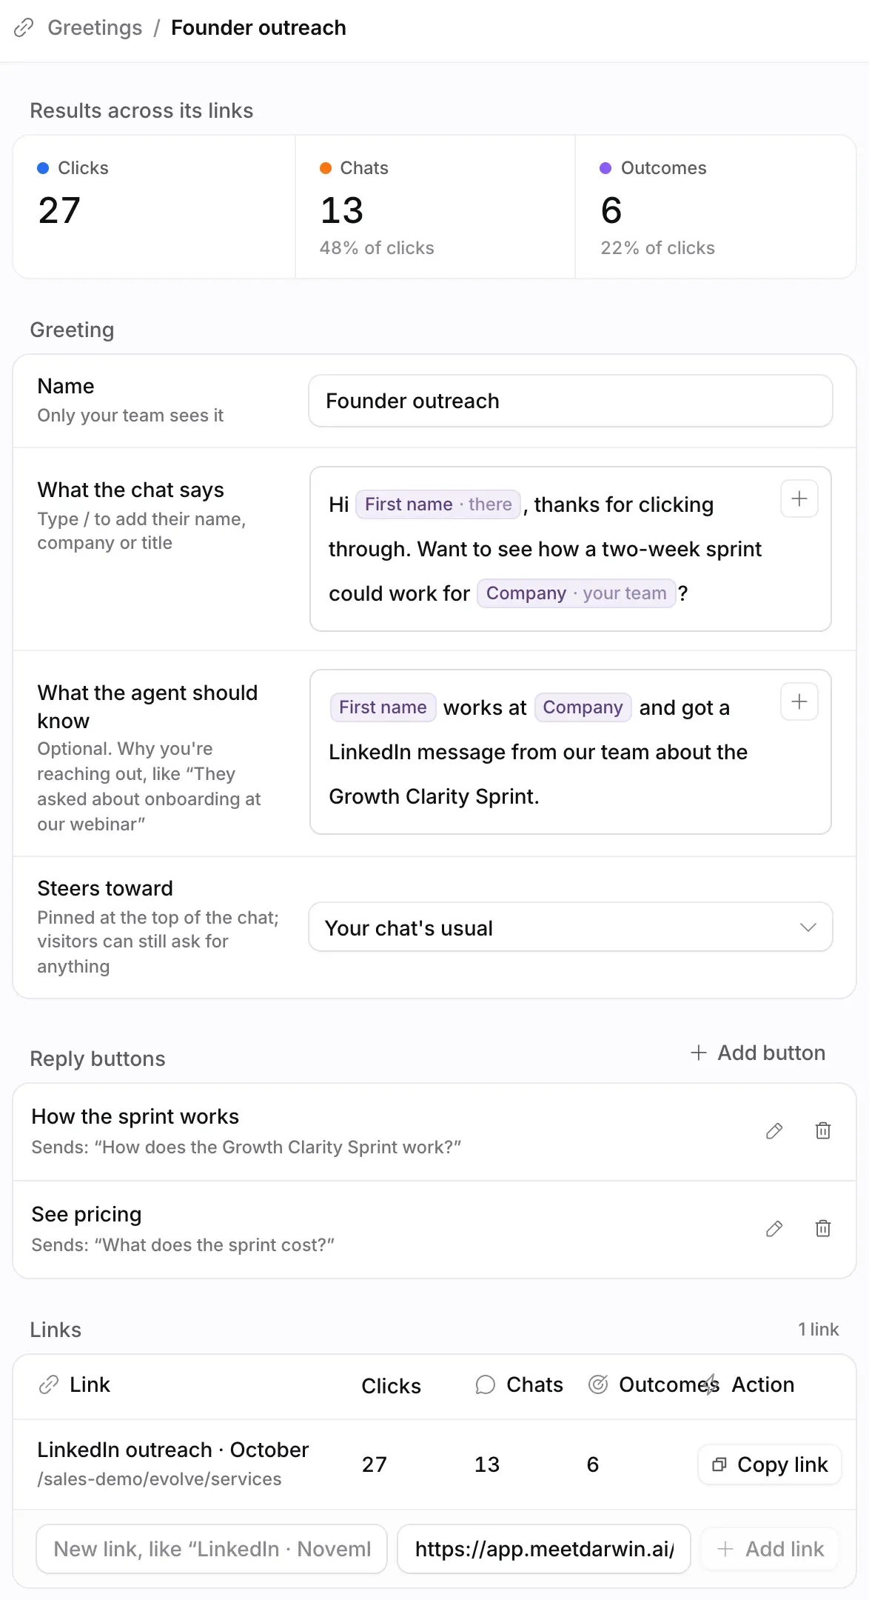
Task: Click the Add link button
Action: [770, 1549]
